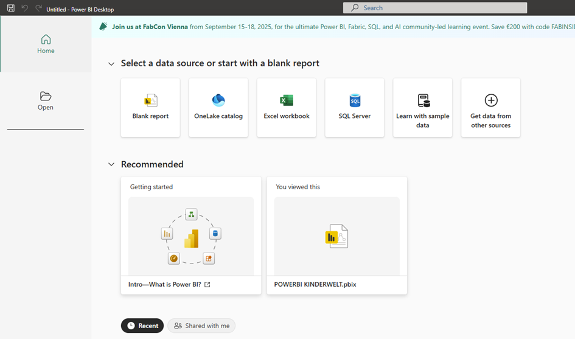Open the POWERBI KINDERWELT.pbix thumbnail
This screenshot has width=575, height=339.
coord(336,236)
